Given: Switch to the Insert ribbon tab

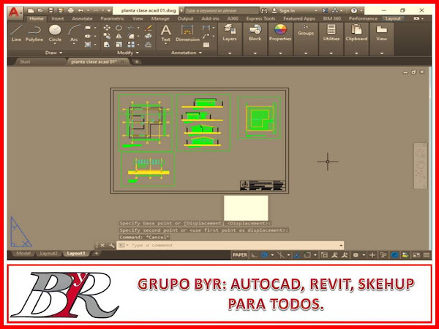Looking at the screenshot, I should [58, 18].
